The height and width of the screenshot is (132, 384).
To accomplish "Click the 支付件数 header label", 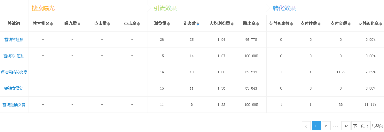I will [x=309, y=24].
